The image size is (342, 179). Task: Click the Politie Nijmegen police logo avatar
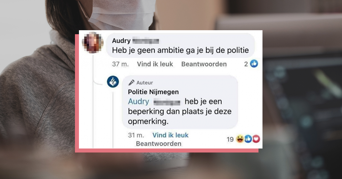point(113,82)
